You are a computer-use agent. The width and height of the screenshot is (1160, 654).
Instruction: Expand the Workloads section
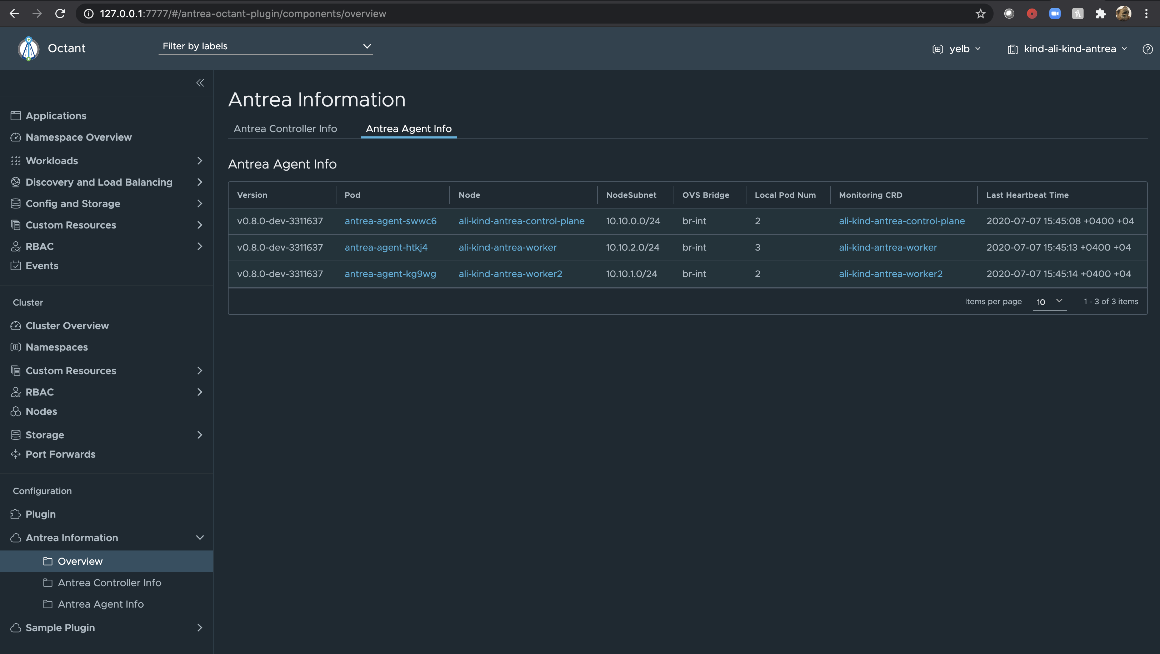click(x=200, y=161)
